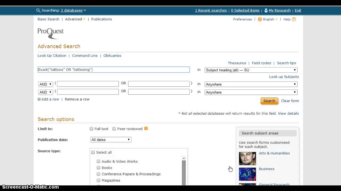Click the orange Peer reviewed info icon
Viewport: 341px width, 191px height.
click(x=146, y=129)
